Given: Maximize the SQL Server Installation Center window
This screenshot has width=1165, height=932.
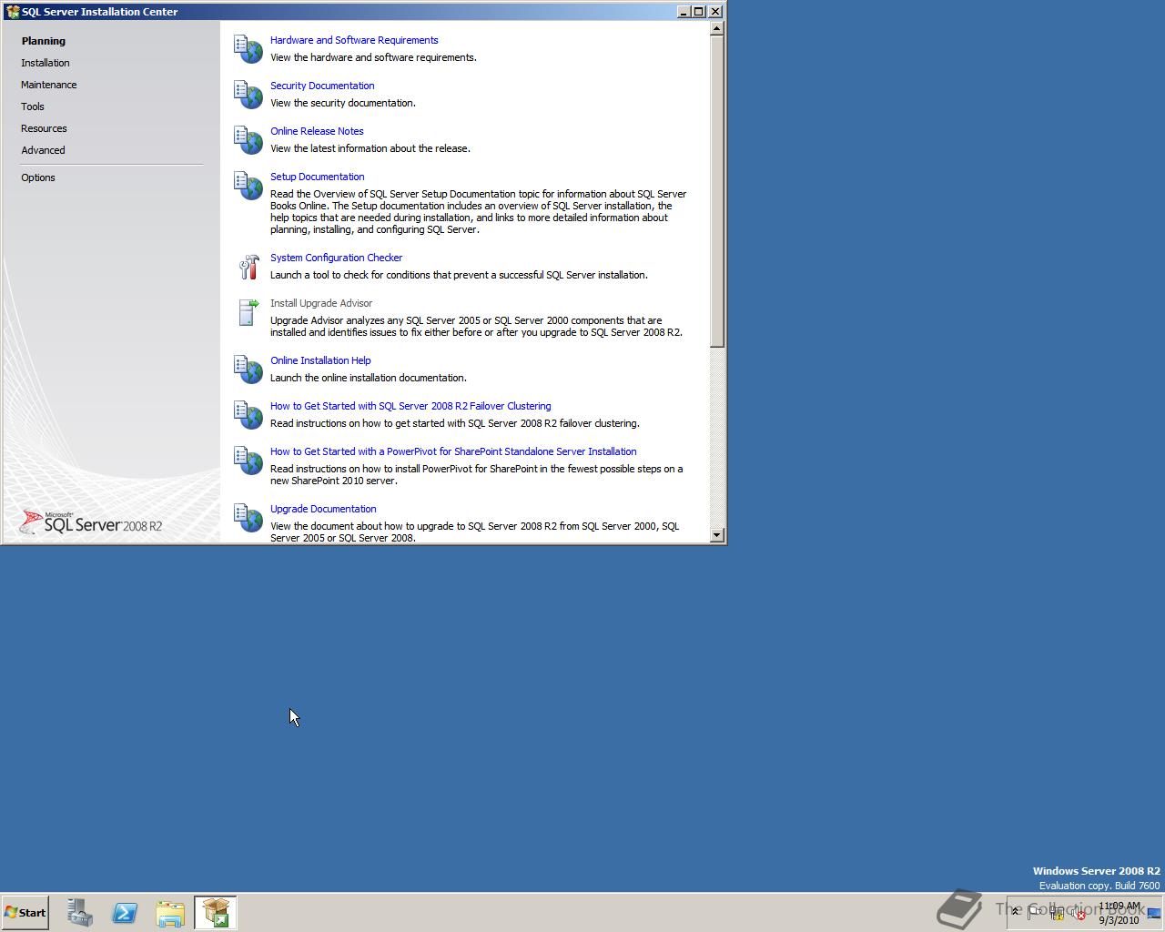Looking at the screenshot, I should [x=698, y=12].
